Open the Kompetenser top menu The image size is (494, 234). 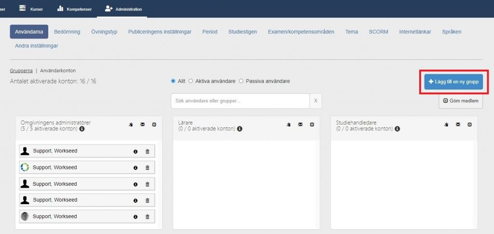[74, 9]
